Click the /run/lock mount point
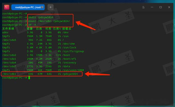The image size is (175, 107). (69, 47)
